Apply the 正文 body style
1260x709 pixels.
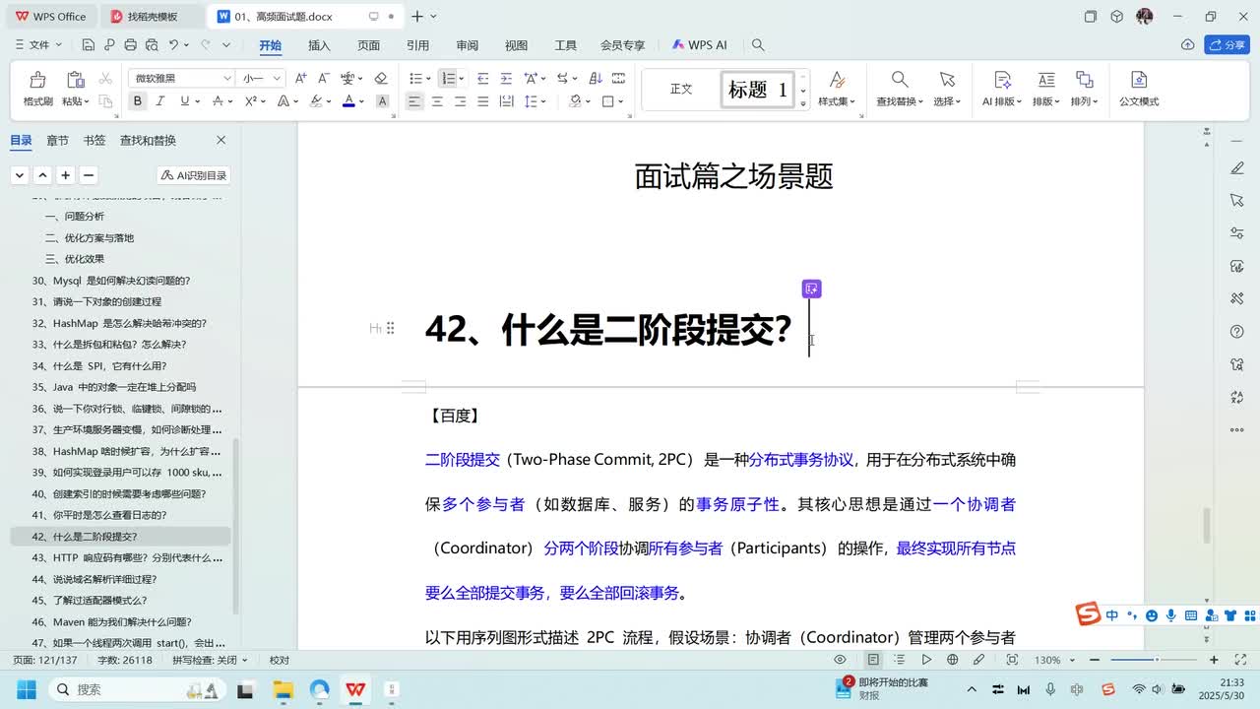point(681,90)
